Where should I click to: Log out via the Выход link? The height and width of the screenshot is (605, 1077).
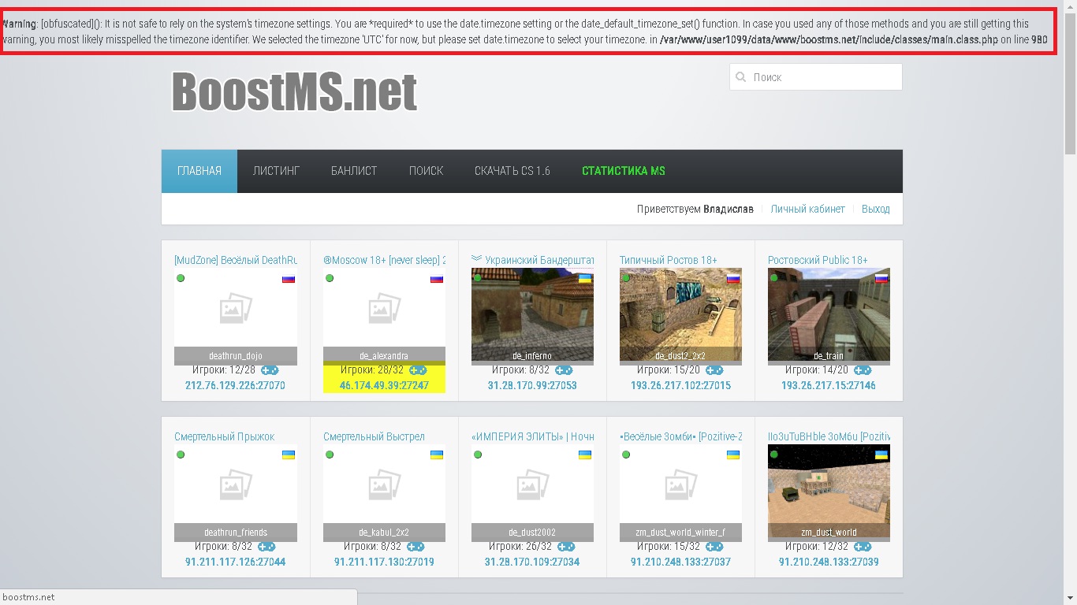tap(876, 210)
